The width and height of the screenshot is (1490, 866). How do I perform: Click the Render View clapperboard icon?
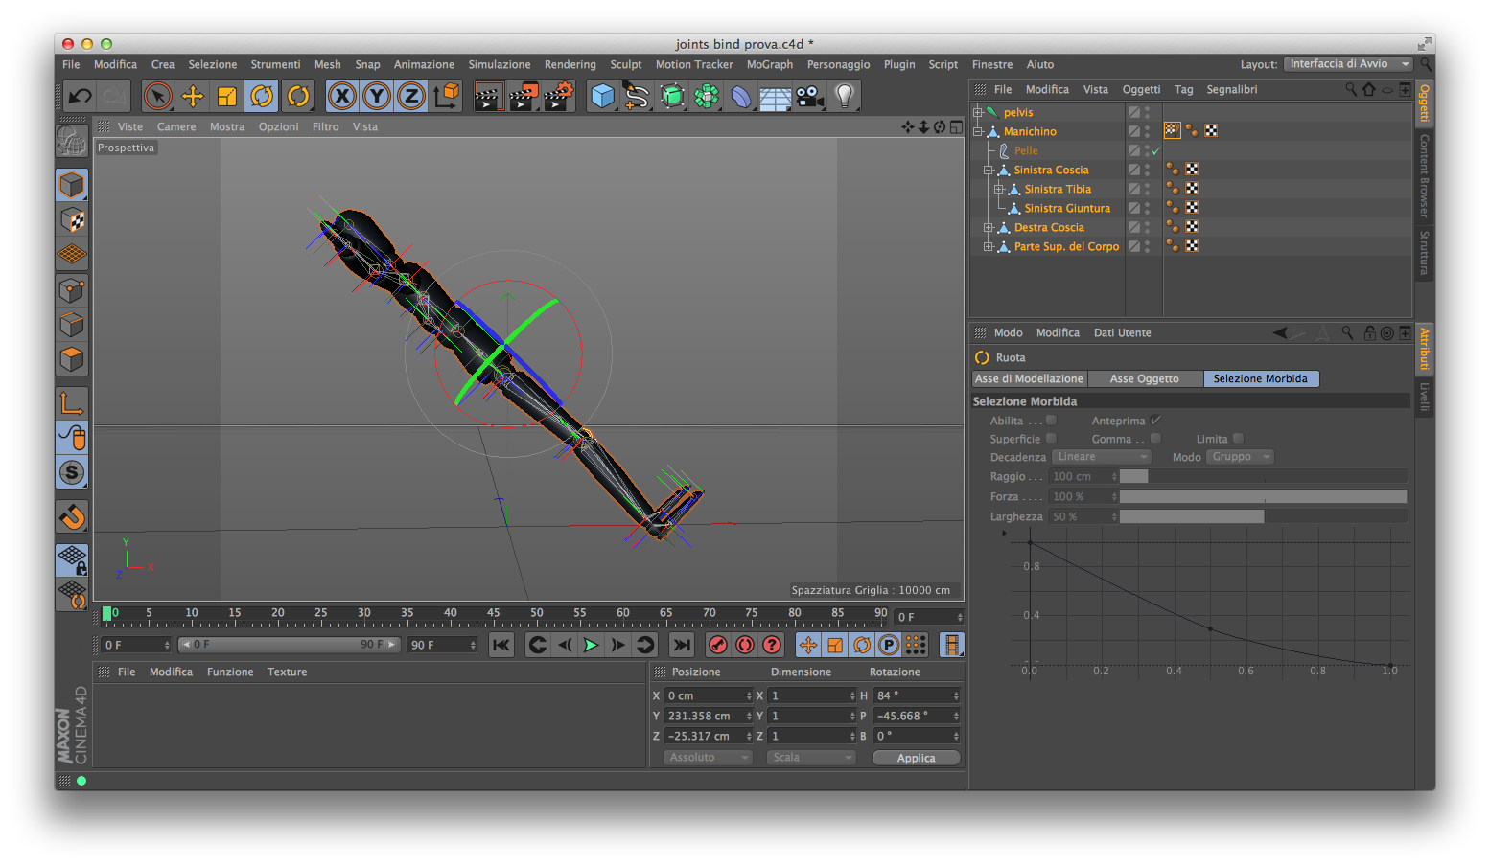point(488,96)
